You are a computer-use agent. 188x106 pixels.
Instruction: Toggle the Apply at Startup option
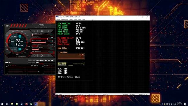tap(21, 56)
